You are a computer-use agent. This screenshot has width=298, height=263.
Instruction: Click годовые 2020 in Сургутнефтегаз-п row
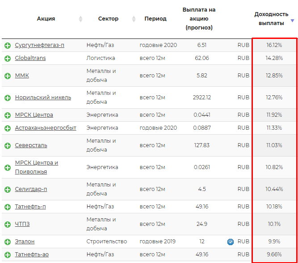[158, 45]
